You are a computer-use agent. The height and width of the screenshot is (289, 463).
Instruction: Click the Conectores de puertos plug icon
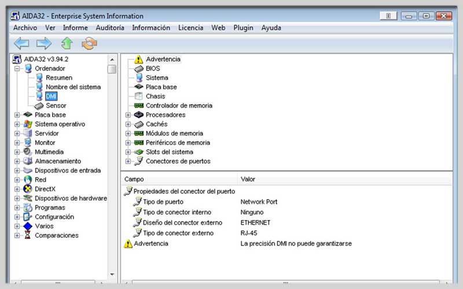pyautogui.click(x=139, y=161)
